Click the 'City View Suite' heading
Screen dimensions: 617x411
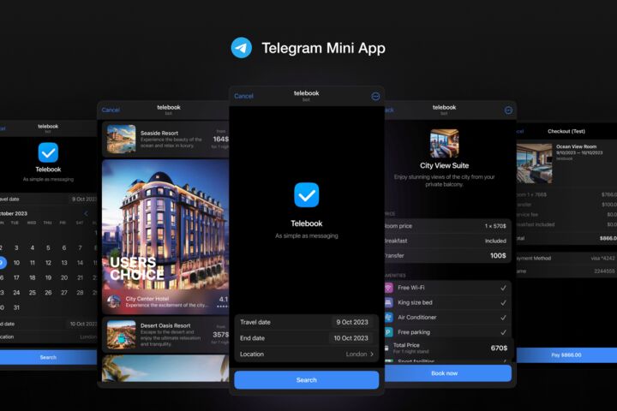[x=444, y=165]
